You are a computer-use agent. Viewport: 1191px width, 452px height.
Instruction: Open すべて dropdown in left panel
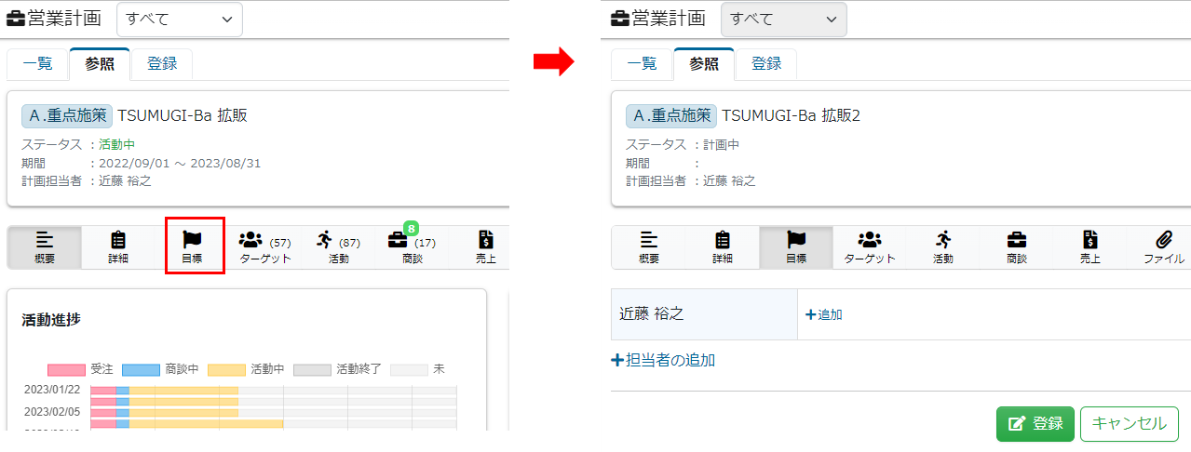[x=179, y=20]
